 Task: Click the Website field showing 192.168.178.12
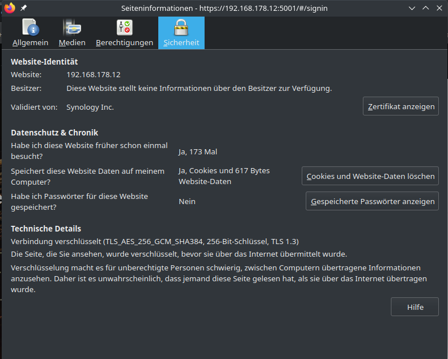94,75
